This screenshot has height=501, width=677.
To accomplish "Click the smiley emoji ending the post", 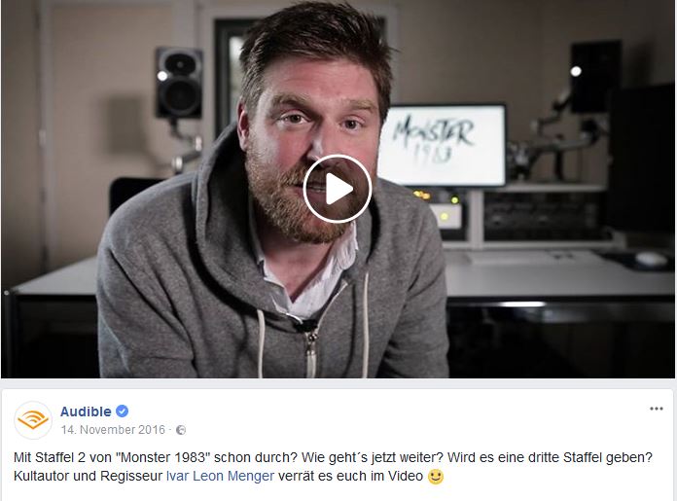I will click(435, 477).
